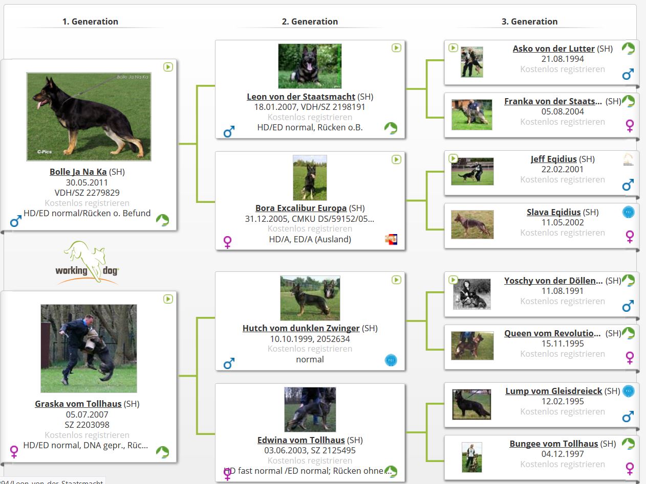The width and height of the screenshot is (646, 484).
Task: Click the Bolle Ja Na Ka dog photo
Action: [89, 117]
